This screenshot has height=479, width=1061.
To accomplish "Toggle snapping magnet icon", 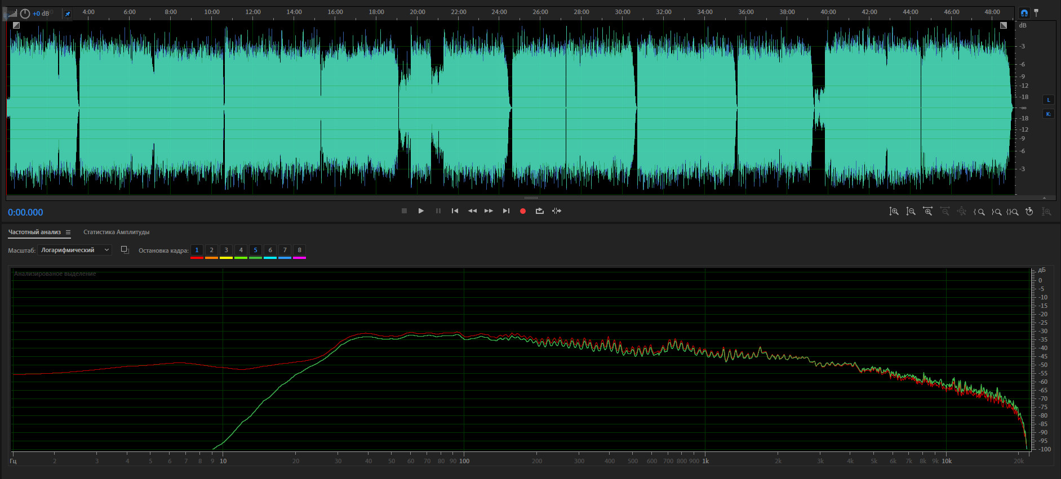I will pos(1024,13).
